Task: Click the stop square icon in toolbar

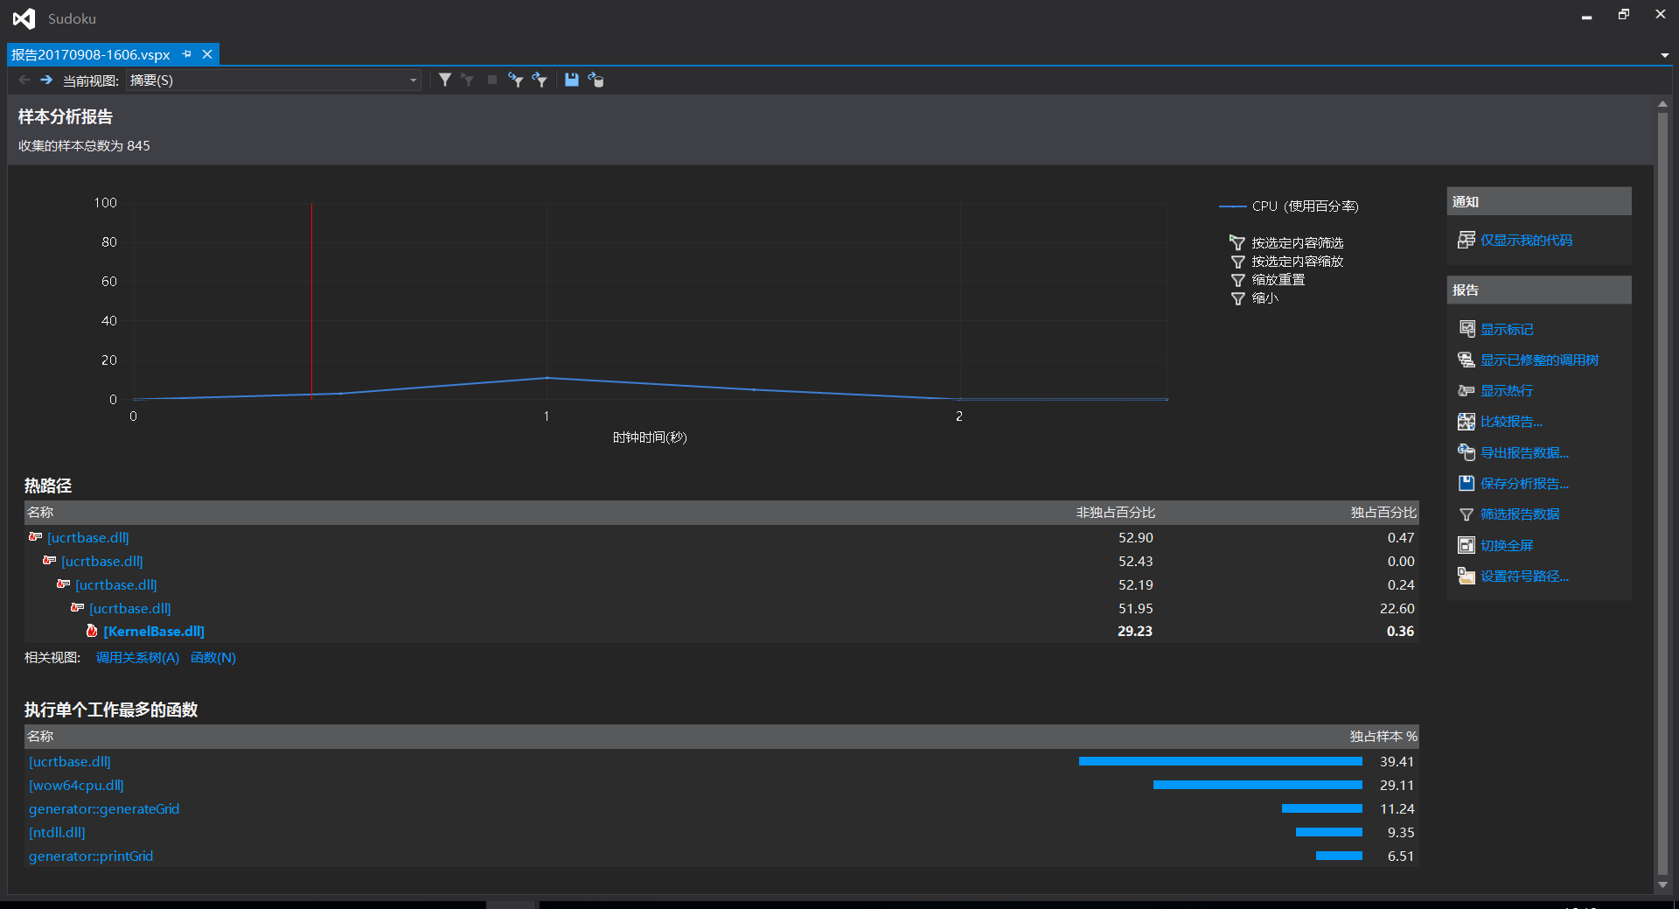Action: [492, 80]
